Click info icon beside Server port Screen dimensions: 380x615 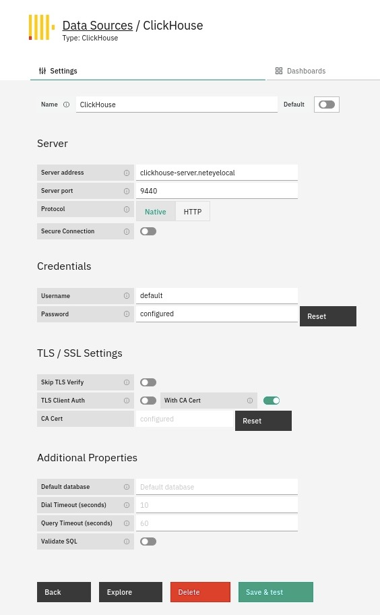(x=127, y=191)
